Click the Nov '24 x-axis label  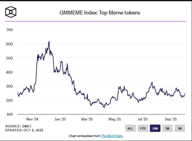pos(31,119)
